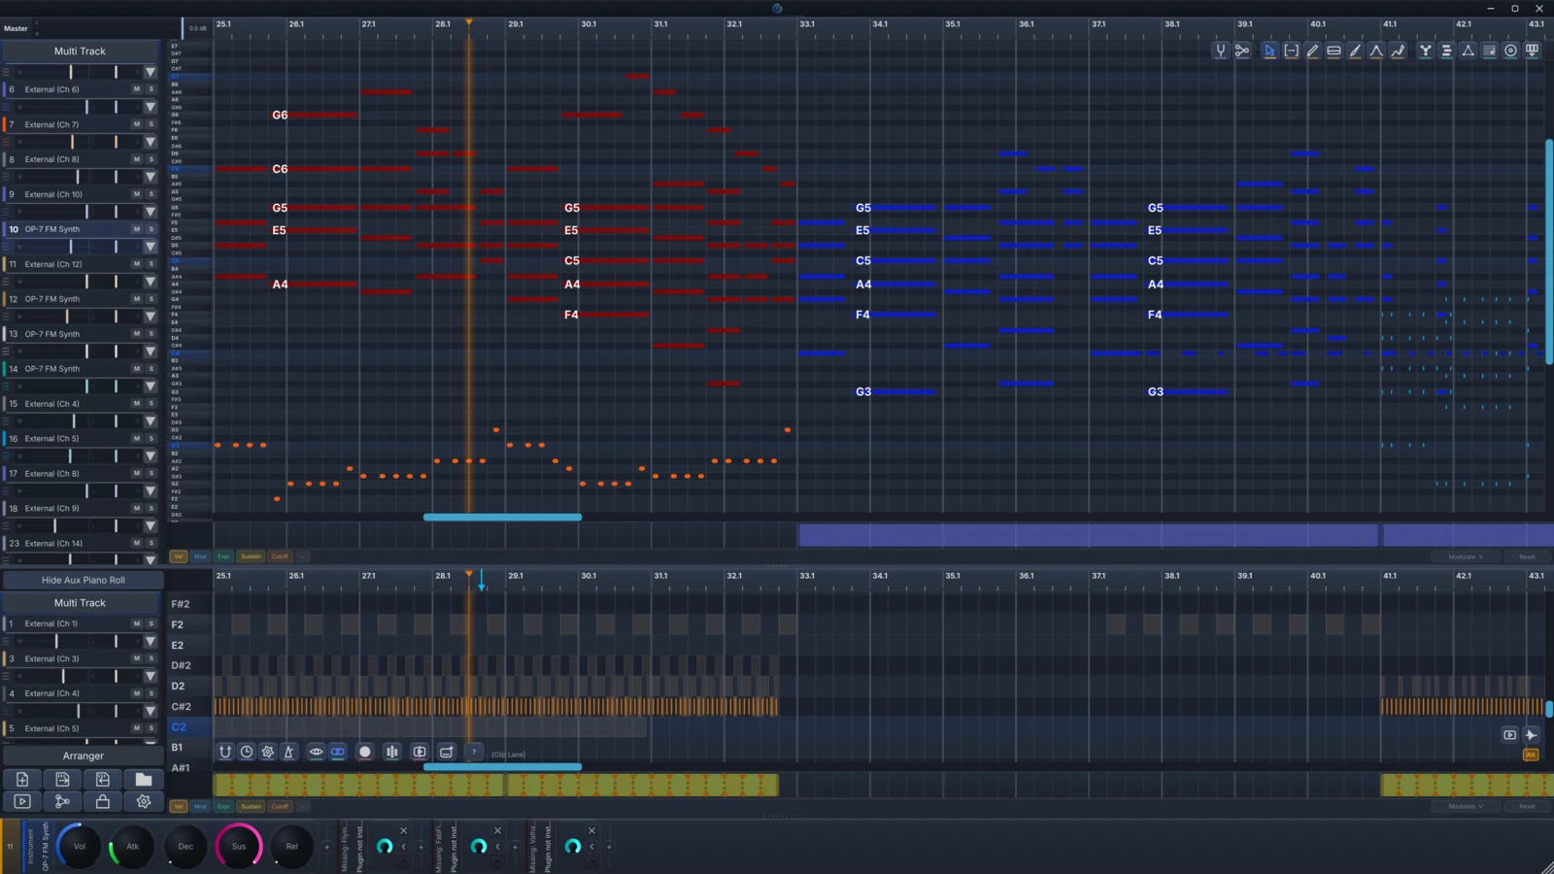The width and height of the screenshot is (1554, 874).
Task: Select the Expr lane tab in aux piano roll
Action: (223, 806)
